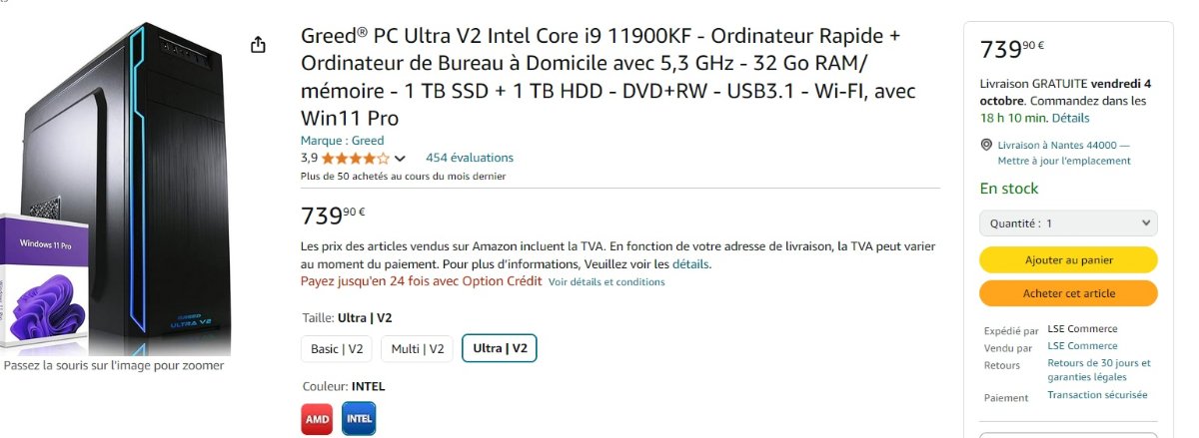
Task: Open the 454 évaluations link
Action: 470,158
